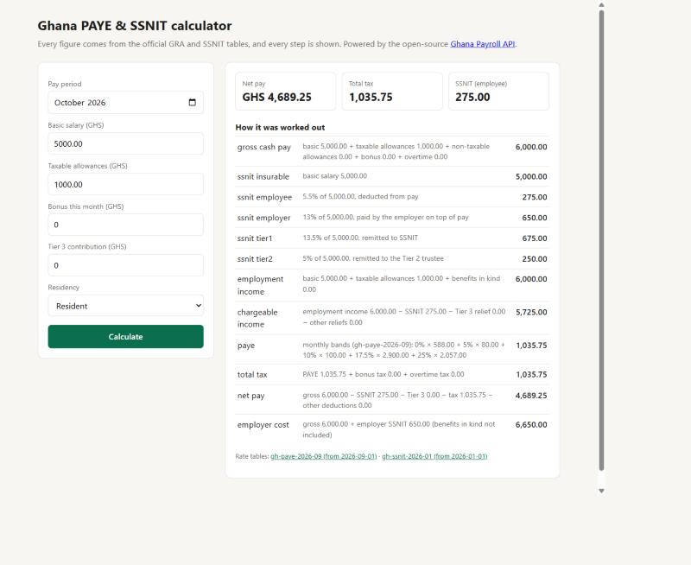Image resolution: width=691 pixels, height=565 pixels.
Task: Focus the Taxable allowances (GHS) input
Action: tap(125, 184)
